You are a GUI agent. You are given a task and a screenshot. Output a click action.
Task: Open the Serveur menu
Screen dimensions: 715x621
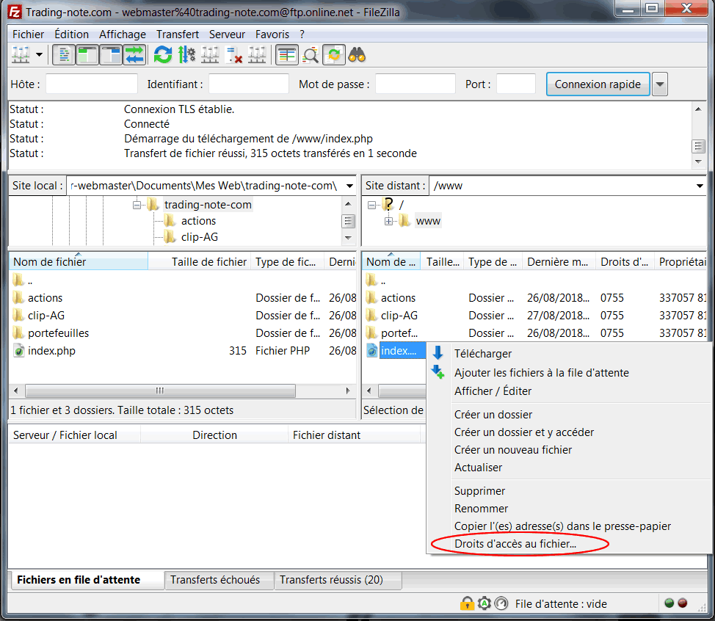[227, 34]
